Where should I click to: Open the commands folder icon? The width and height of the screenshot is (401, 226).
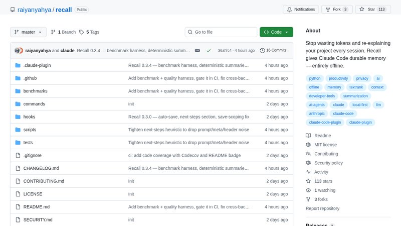tap(18, 104)
